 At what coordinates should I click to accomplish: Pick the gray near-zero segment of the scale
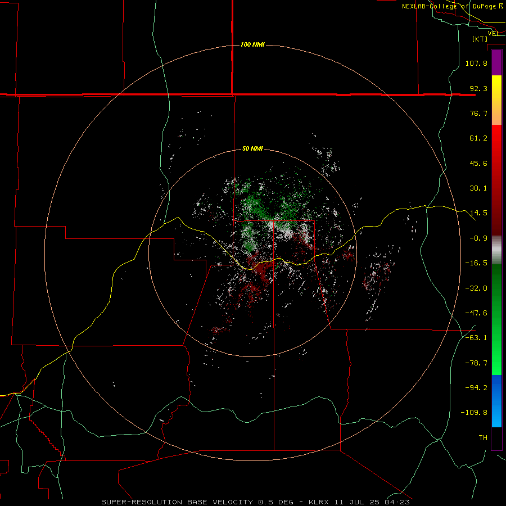tap(496, 250)
